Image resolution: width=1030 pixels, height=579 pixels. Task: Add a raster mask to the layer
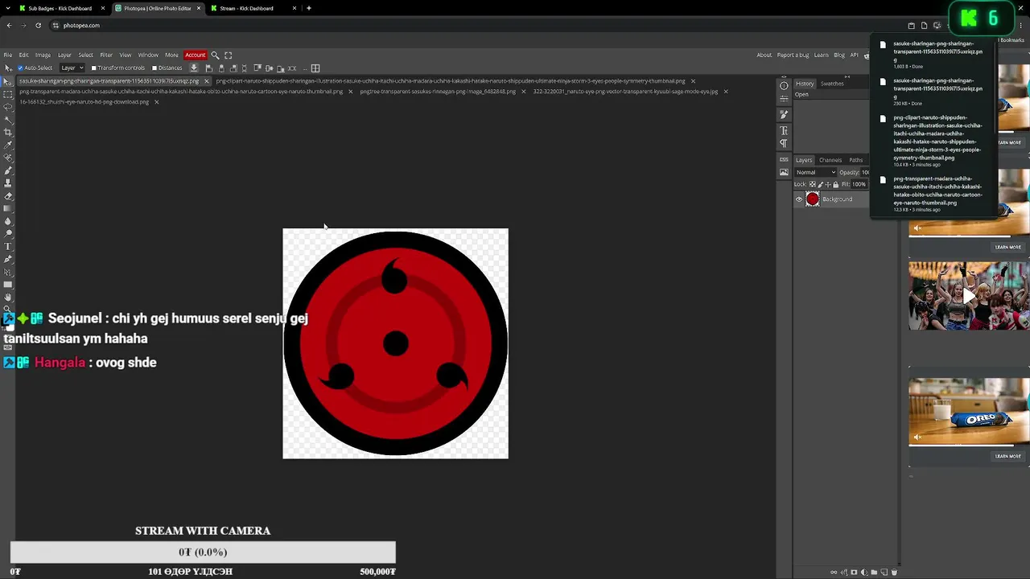pos(854,573)
